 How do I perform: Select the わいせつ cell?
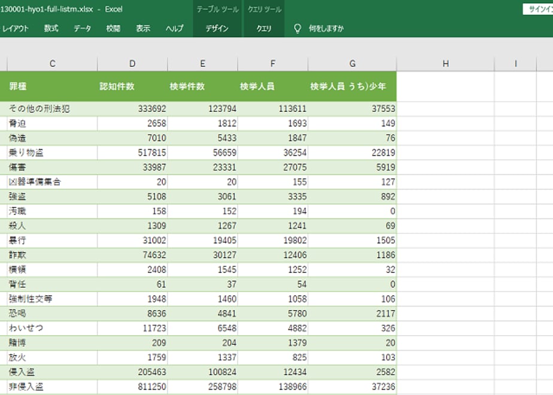[52, 329]
